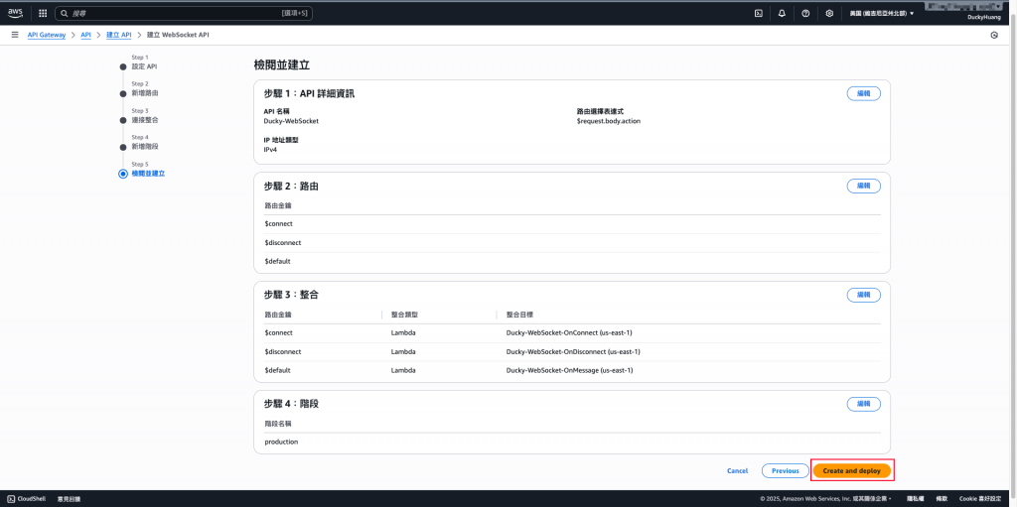Open 條款 terms link in footer
Image resolution: width=1017 pixels, height=507 pixels.
942,499
